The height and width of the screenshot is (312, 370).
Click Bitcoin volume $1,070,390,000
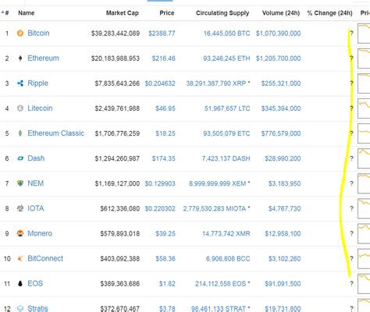click(278, 34)
